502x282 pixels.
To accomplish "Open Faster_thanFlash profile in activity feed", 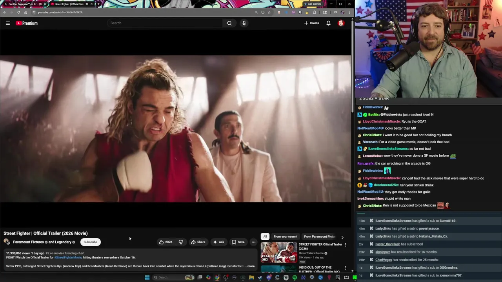I will [x=387, y=244].
